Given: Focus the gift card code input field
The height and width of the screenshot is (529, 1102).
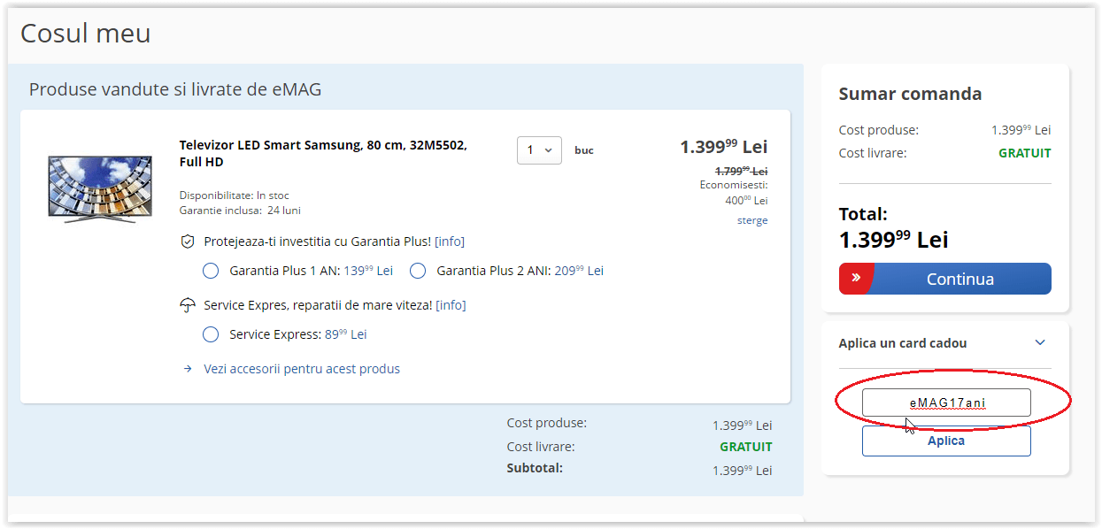Looking at the screenshot, I should pyautogui.click(x=946, y=402).
